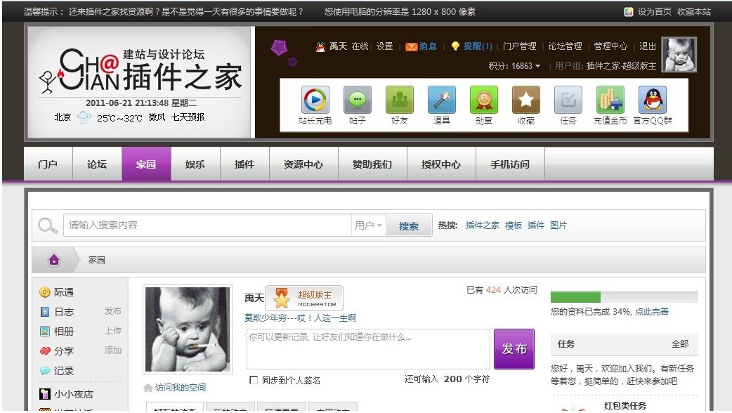The image size is (732, 413).
Task: Click the purple home breadcrumb icon
Action: [x=54, y=259]
